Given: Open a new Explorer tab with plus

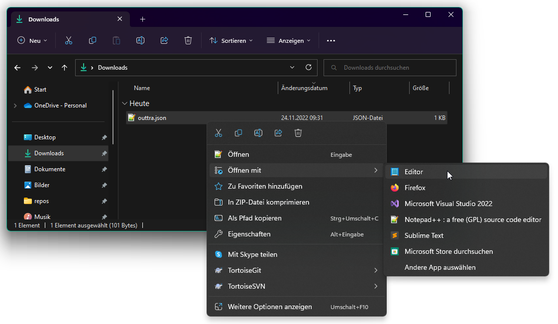Looking at the screenshot, I should pos(143,19).
